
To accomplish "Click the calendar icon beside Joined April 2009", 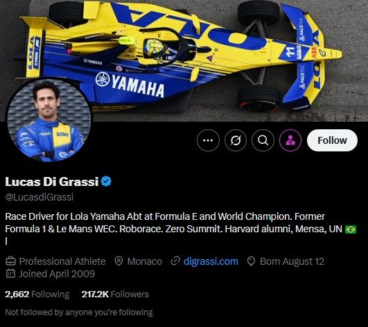I will (10, 273).
